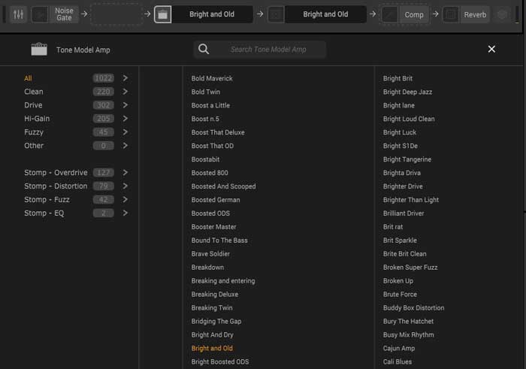Select highlighted Bright and Old in the list
This screenshot has width=526, height=369.
coord(212,348)
